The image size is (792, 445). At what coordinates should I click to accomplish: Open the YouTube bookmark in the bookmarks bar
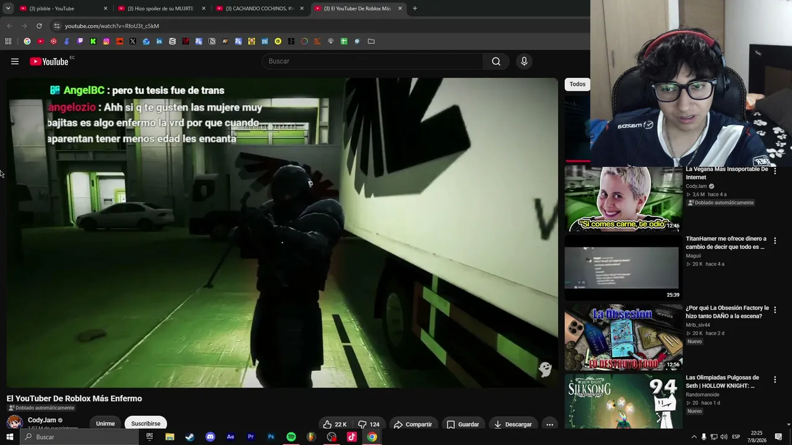[x=40, y=41]
